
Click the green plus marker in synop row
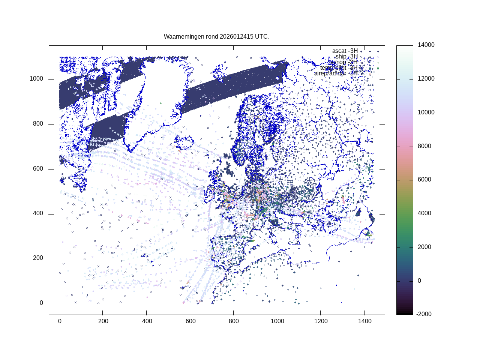click(378, 63)
